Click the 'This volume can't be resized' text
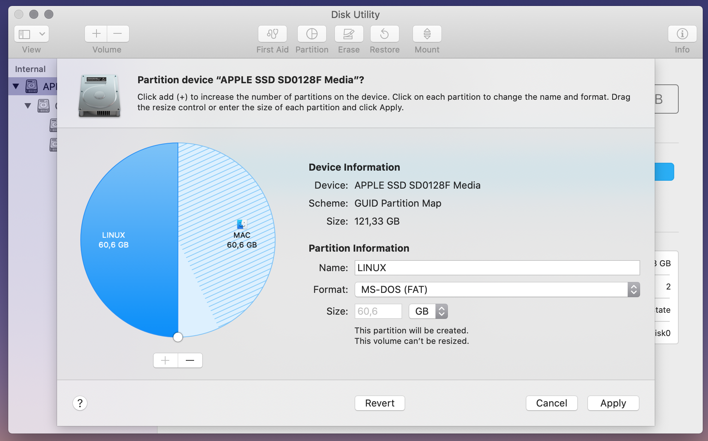 coord(412,341)
